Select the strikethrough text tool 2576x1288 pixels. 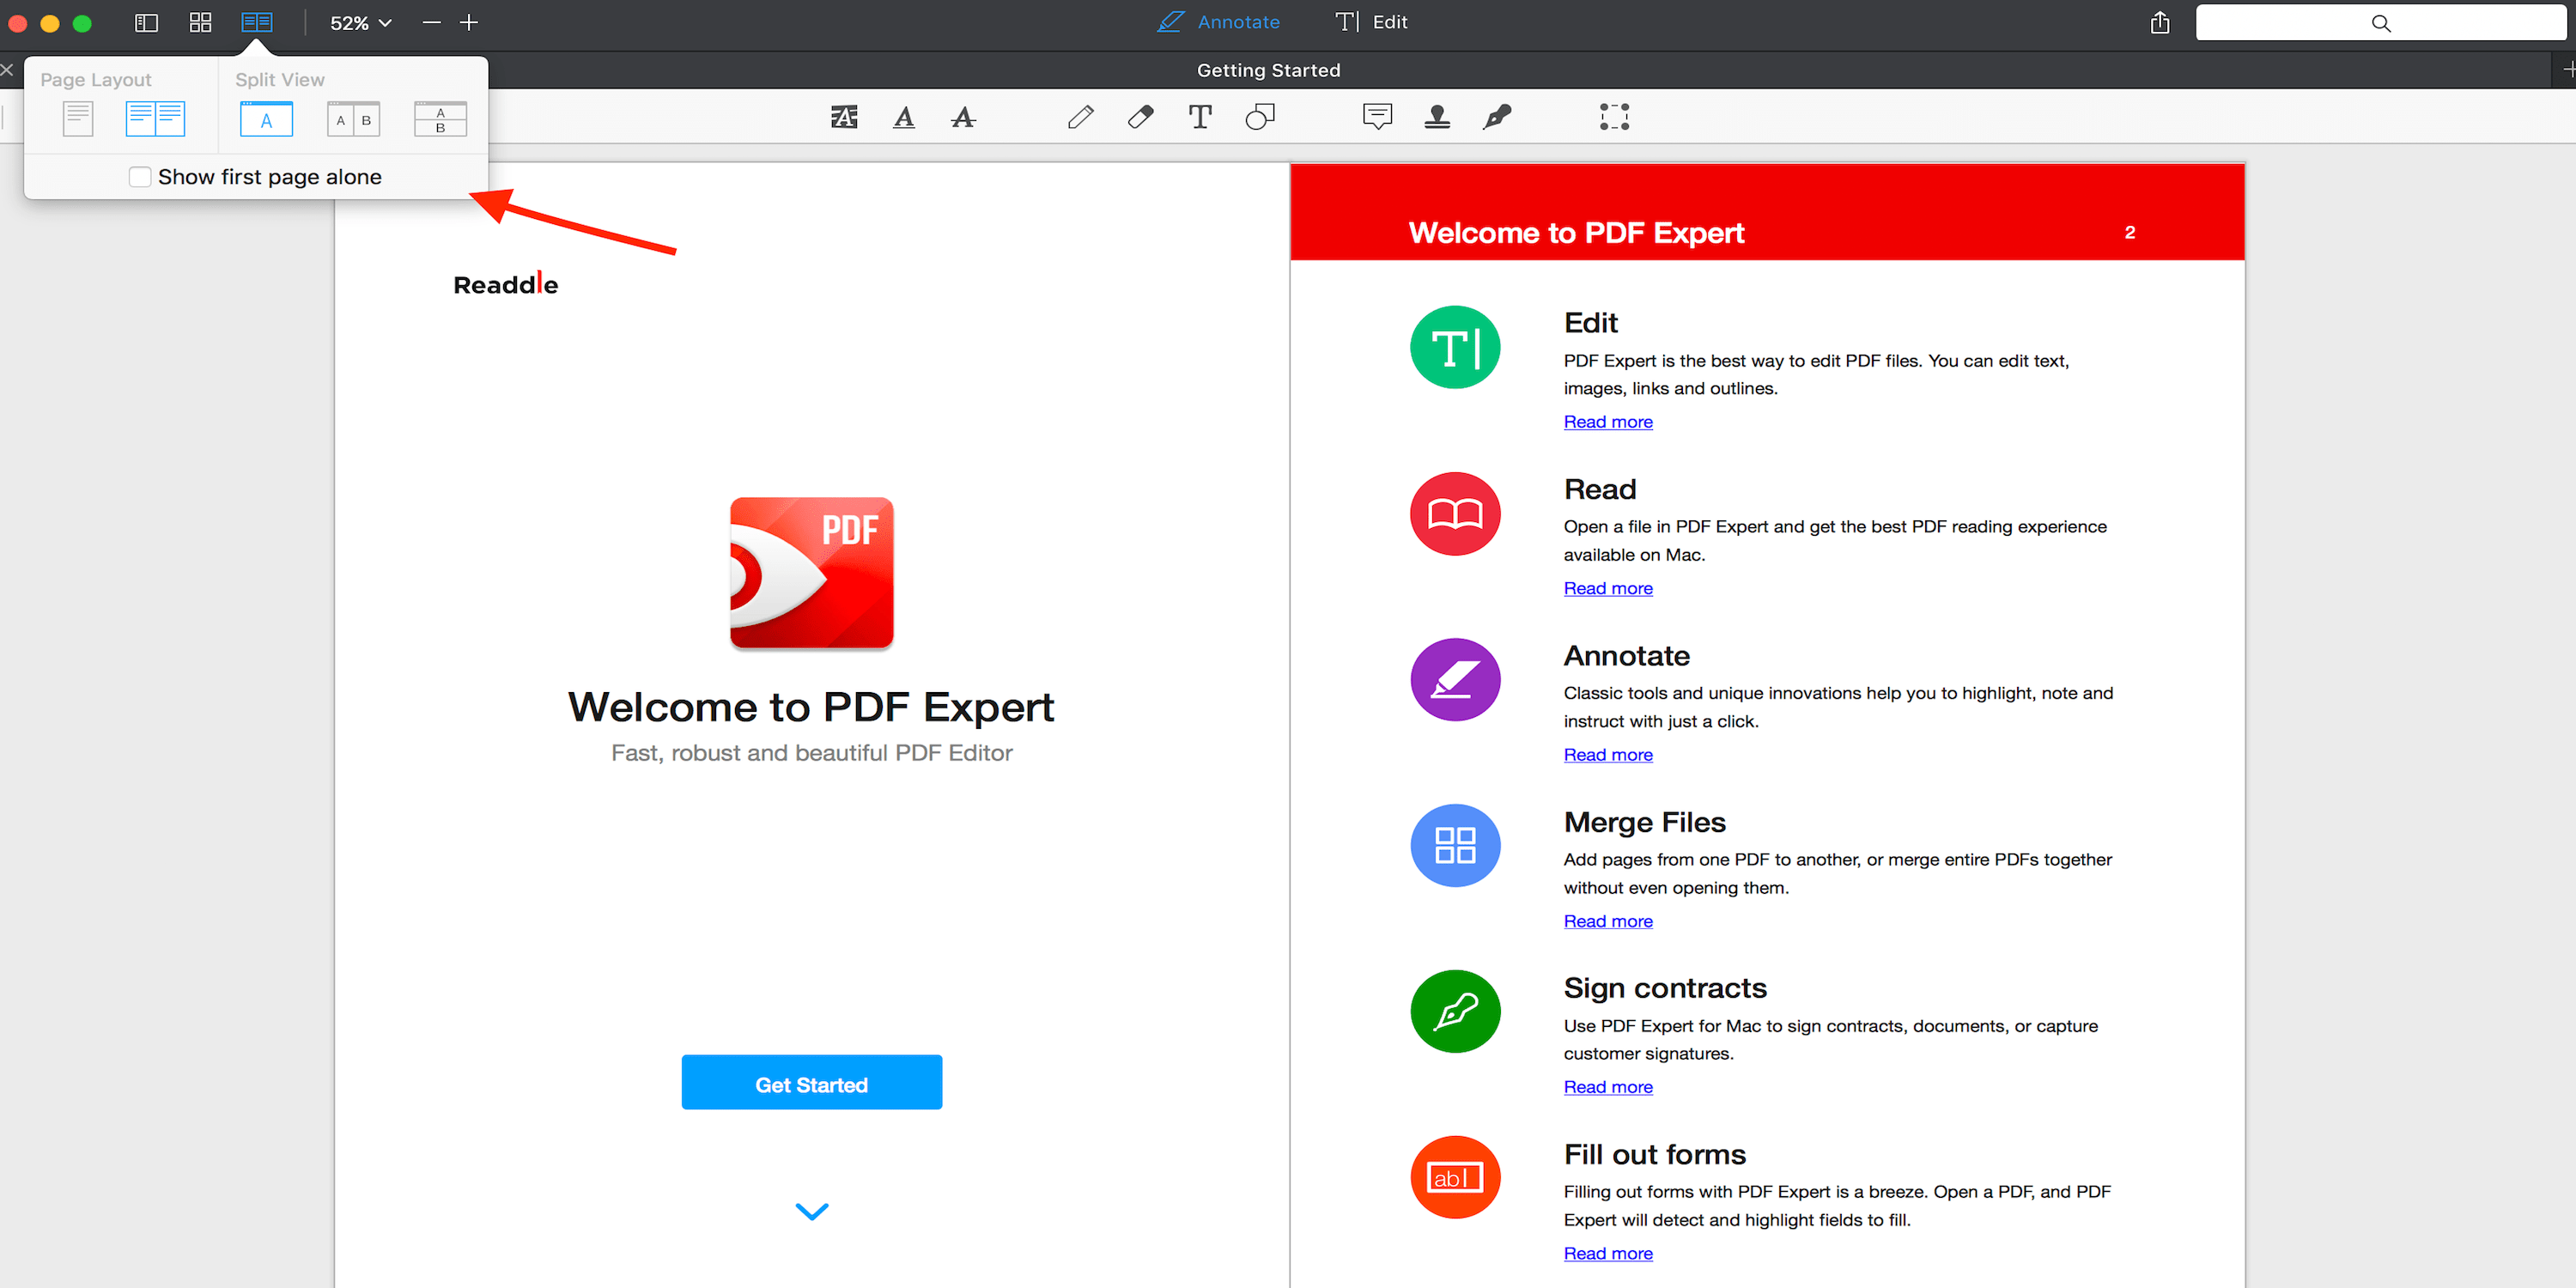(x=962, y=117)
